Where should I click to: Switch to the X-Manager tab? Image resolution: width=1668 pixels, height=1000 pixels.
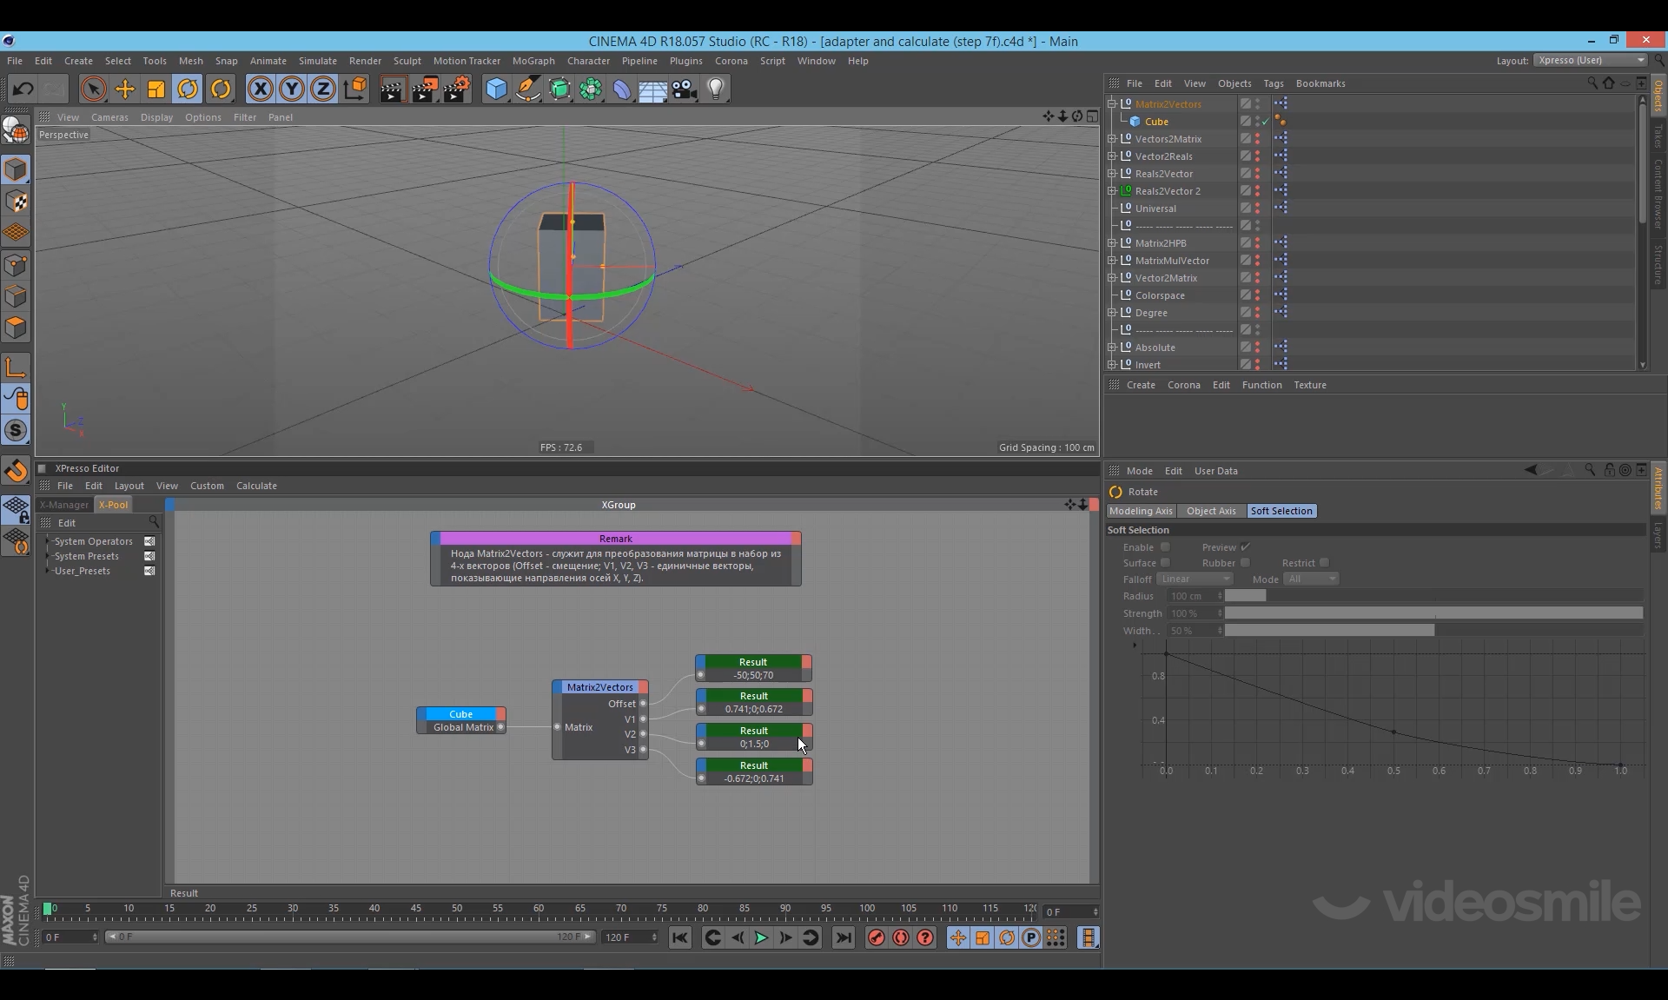point(64,505)
